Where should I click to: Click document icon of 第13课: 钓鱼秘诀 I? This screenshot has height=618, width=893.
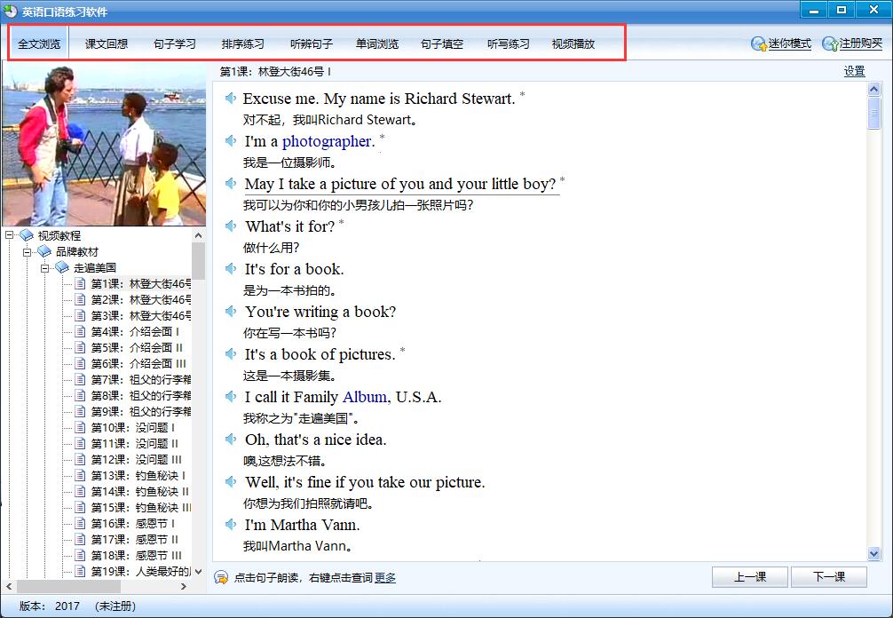coord(80,475)
